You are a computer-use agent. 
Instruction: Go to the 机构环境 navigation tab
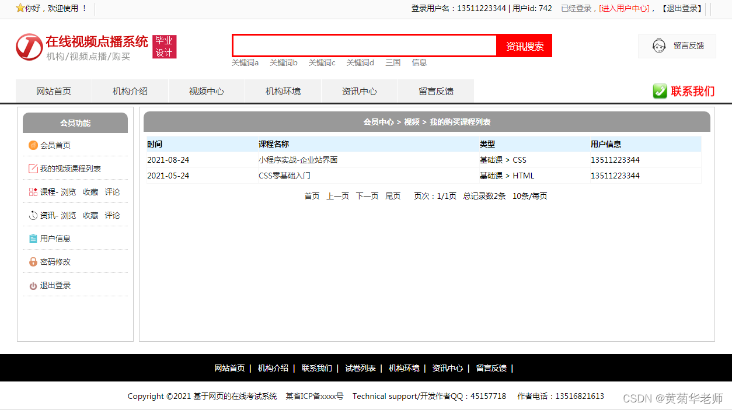point(283,92)
